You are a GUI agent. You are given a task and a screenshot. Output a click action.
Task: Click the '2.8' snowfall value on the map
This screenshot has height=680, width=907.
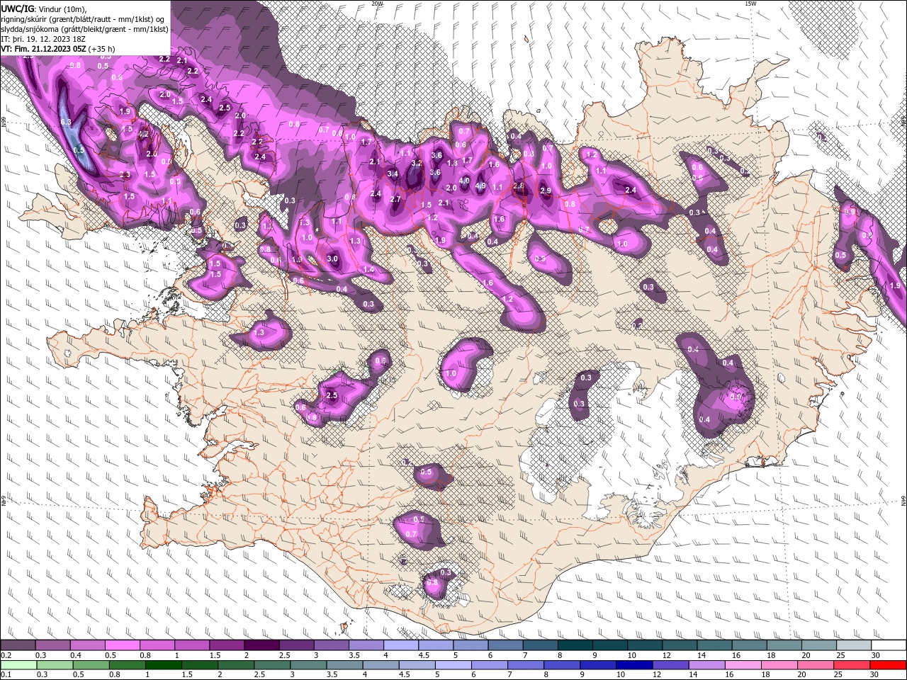(519, 186)
